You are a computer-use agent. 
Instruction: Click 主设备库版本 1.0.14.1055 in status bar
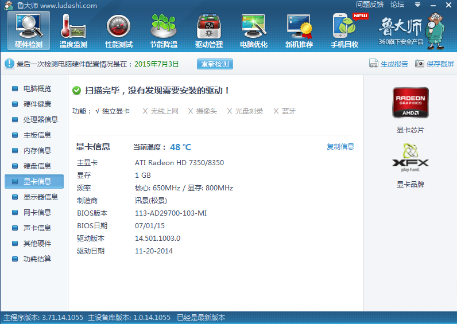click(129, 317)
